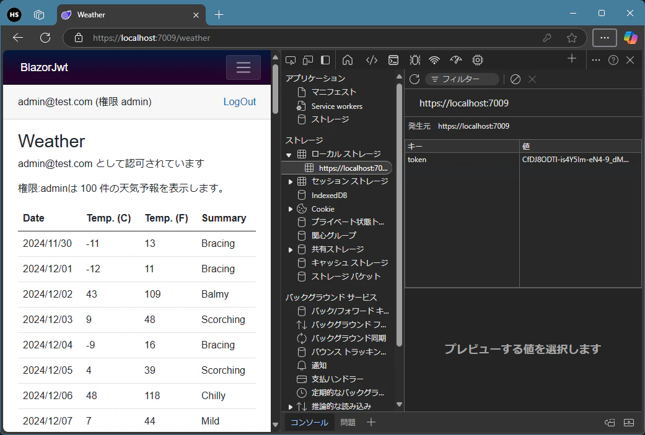The height and width of the screenshot is (435, 645).
Task: Open DevTools help question icon
Action: pos(613,61)
